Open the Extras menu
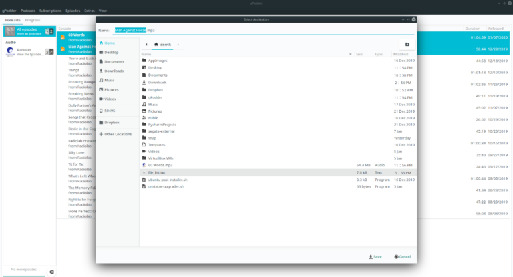 click(x=90, y=11)
